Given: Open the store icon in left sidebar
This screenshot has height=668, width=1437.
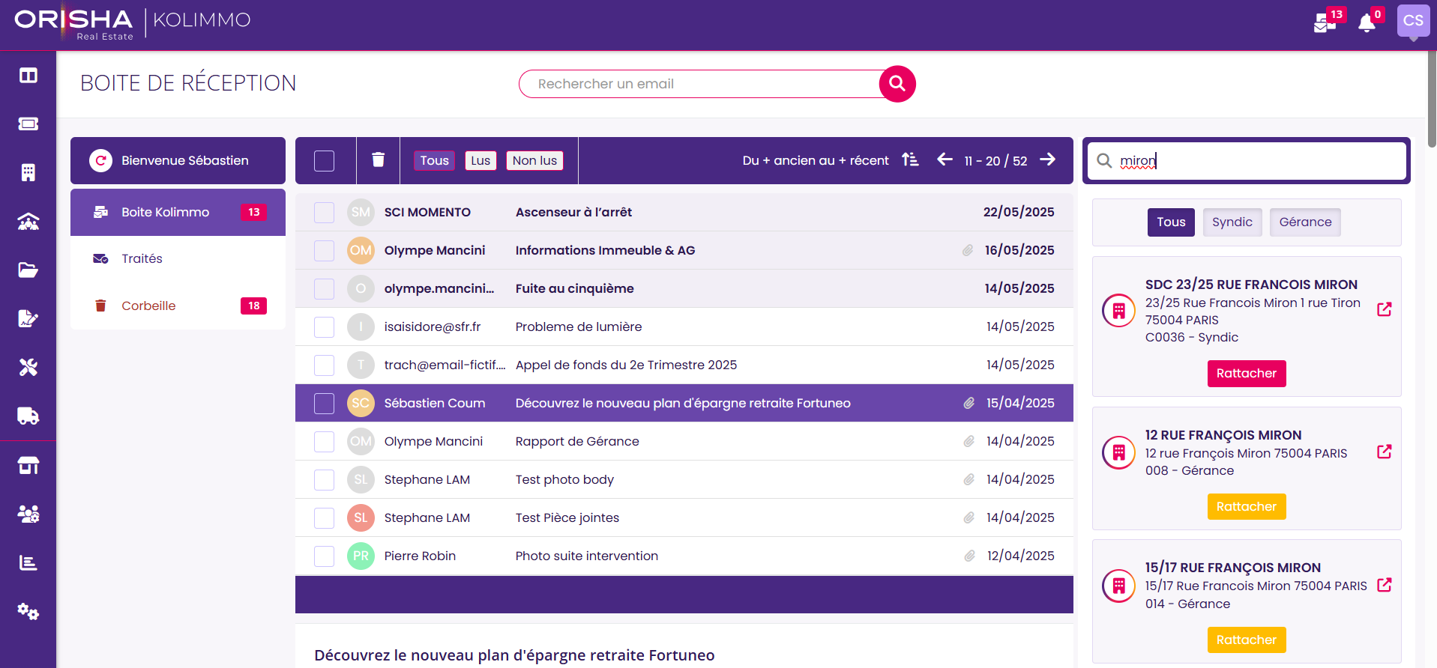Looking at the screenshot, I should (x=28, y=466).
